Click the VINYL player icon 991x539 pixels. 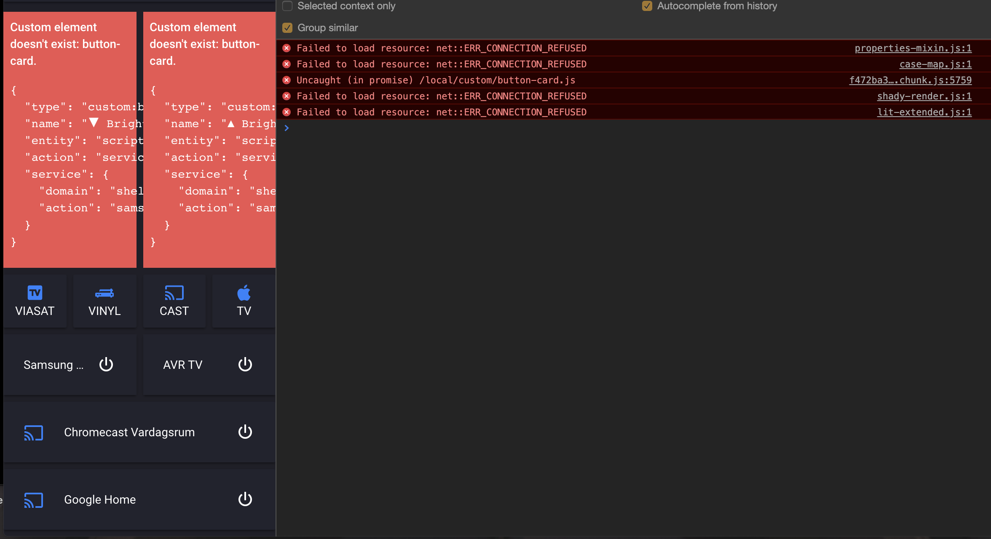click(x=104, y=293)
